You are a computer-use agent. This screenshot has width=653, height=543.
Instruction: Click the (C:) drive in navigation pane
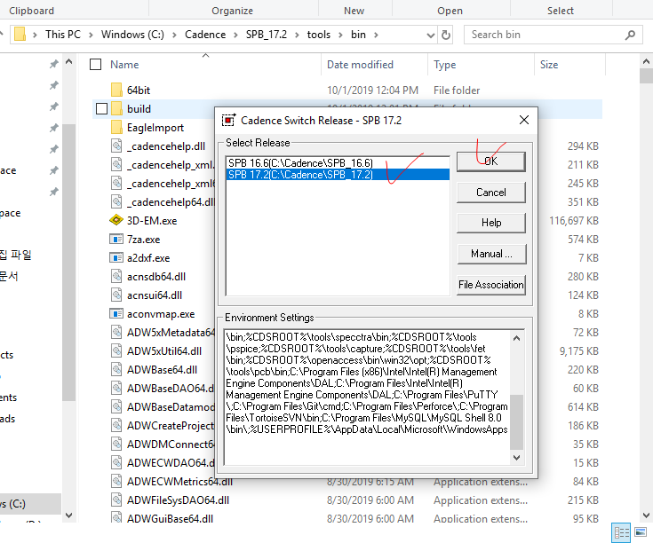pos(30,504)
